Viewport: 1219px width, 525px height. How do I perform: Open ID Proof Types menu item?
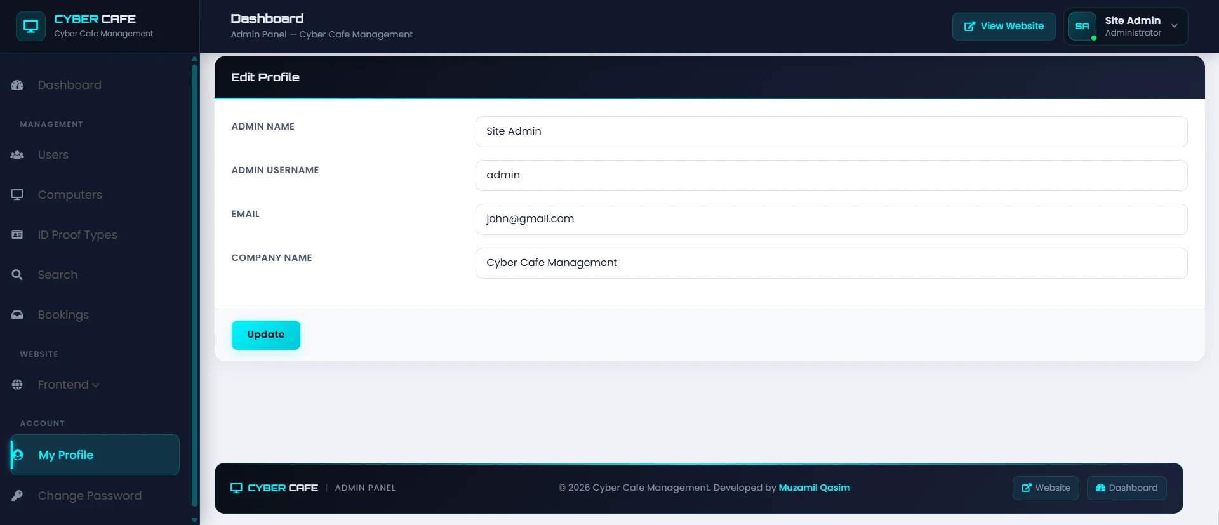[95, 235]
